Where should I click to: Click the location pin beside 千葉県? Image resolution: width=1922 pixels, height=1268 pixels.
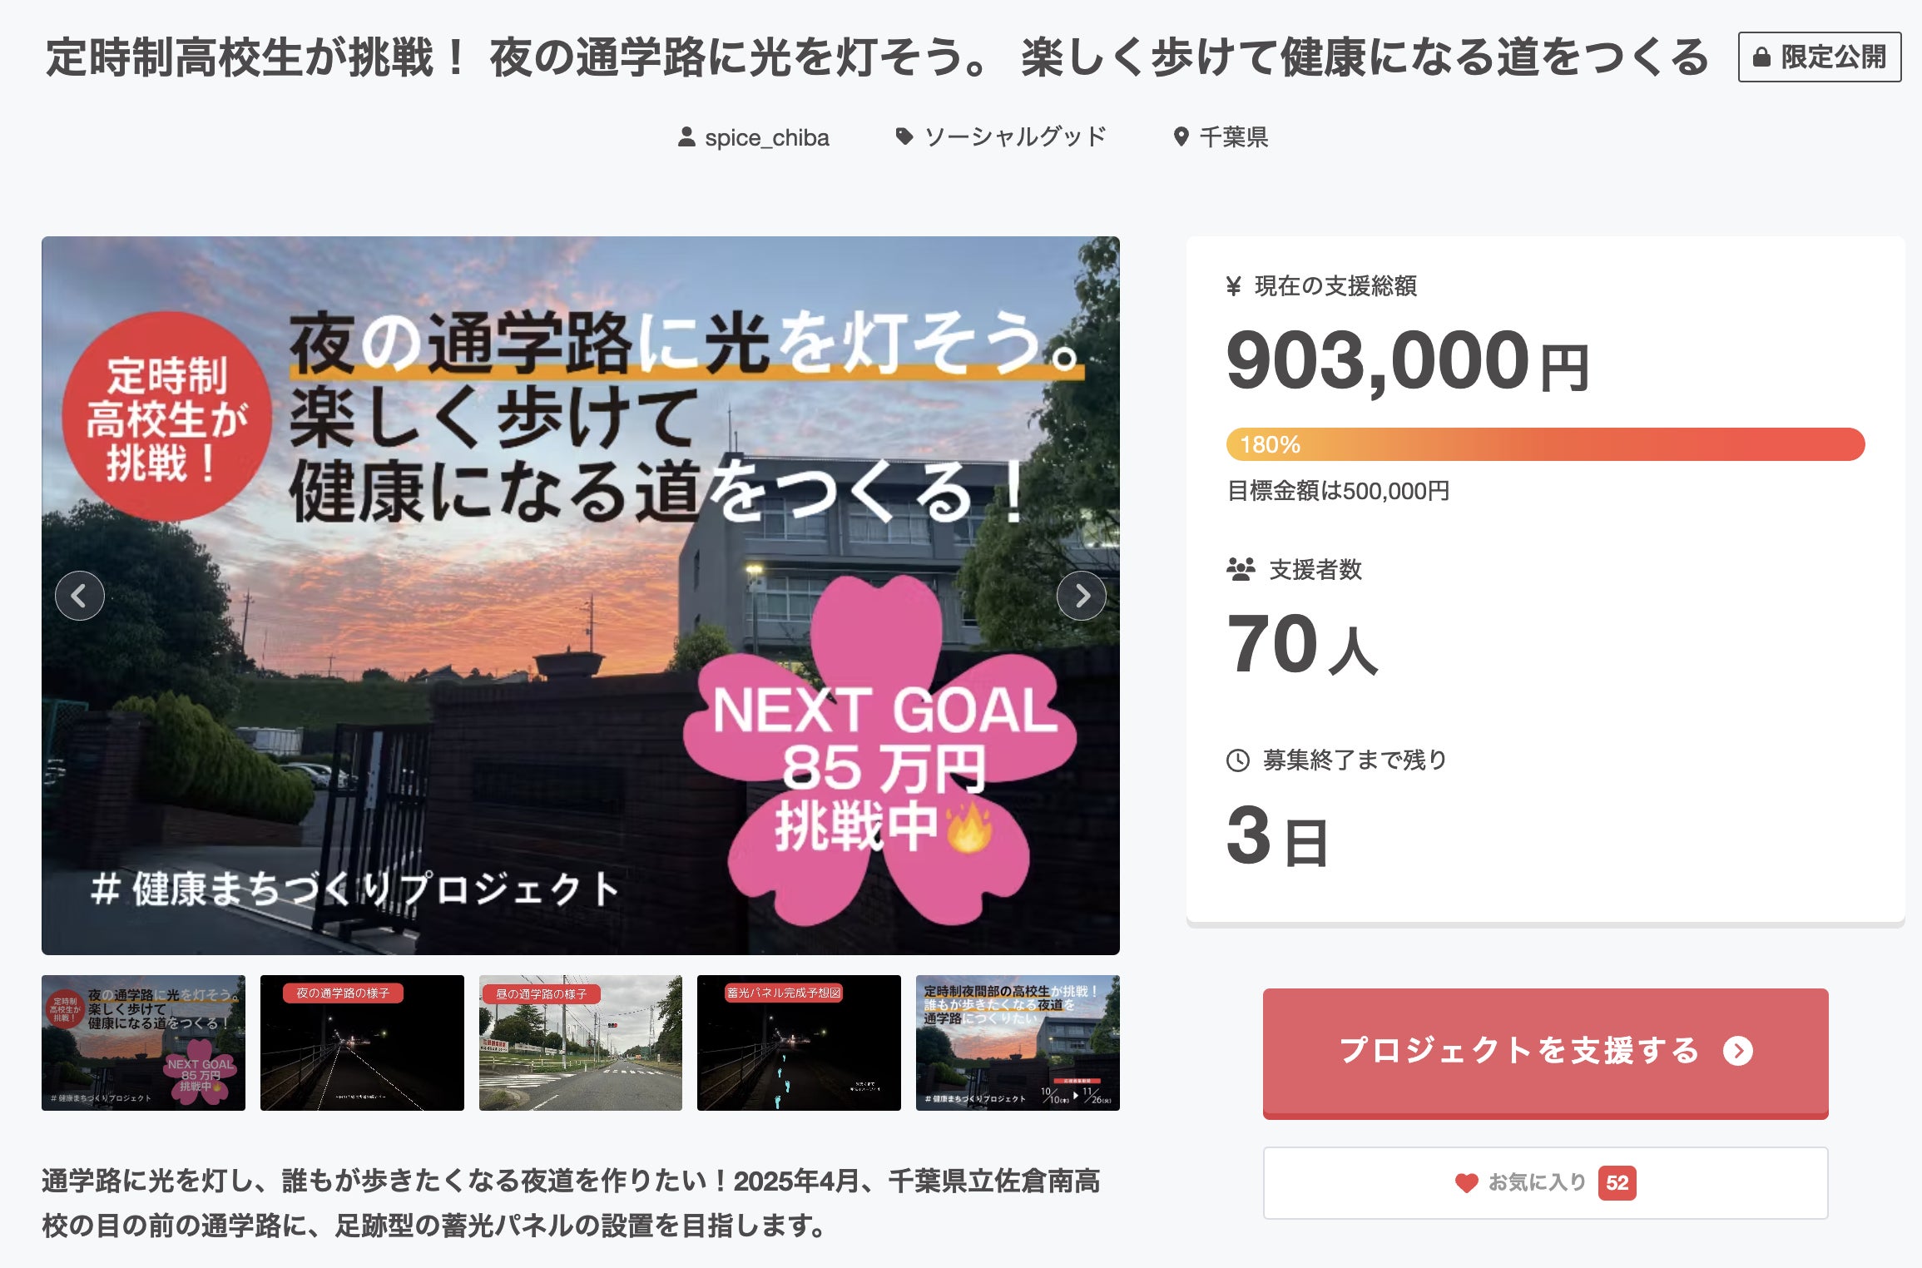[1180, 137]
